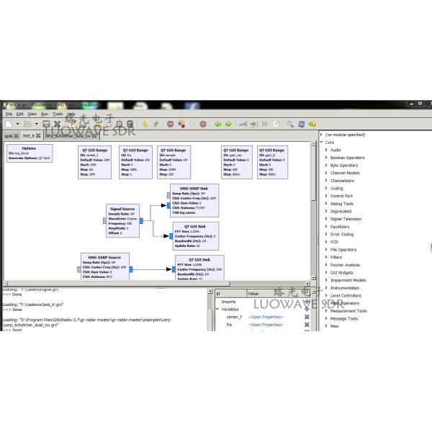Collapse the Variables tree node

coord(217,310)
